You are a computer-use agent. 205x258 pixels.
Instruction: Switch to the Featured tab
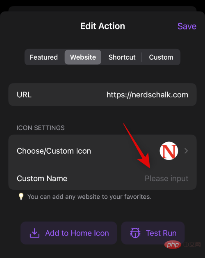[x=44, y=57]
